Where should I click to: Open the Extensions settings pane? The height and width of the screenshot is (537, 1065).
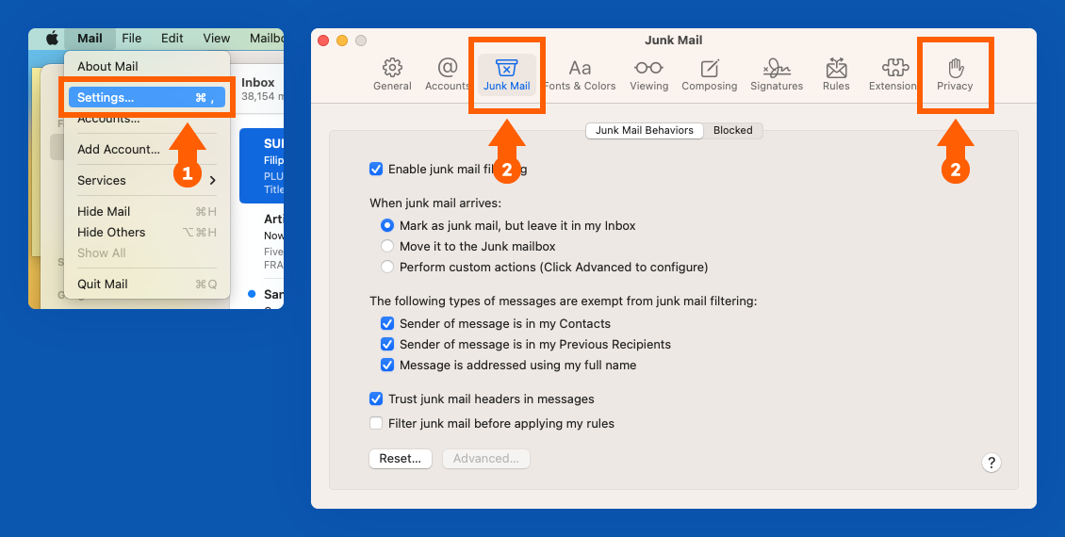893,74
